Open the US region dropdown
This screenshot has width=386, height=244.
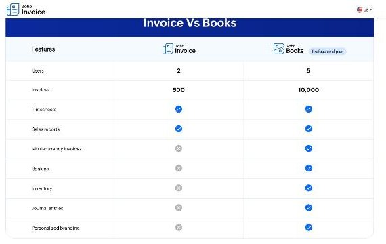[x=364, y=10]
